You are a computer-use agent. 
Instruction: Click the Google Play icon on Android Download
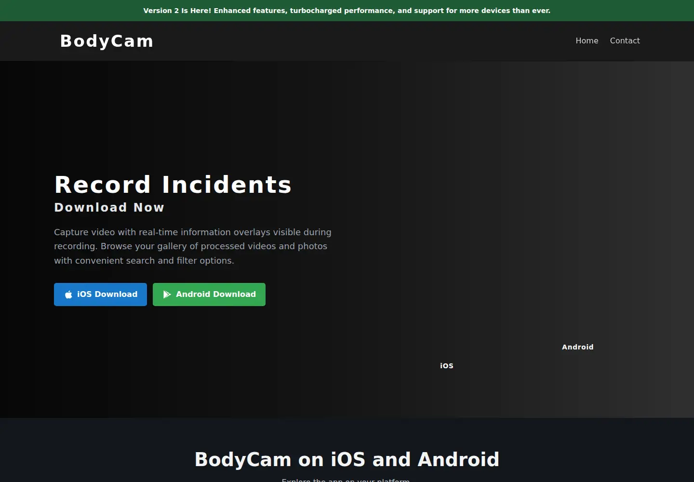click(x=167, y=295)
